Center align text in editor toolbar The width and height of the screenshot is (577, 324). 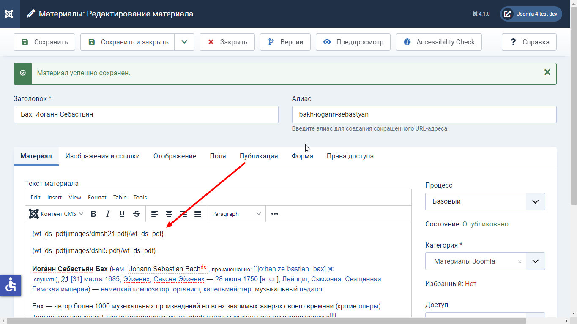(169, 214)
